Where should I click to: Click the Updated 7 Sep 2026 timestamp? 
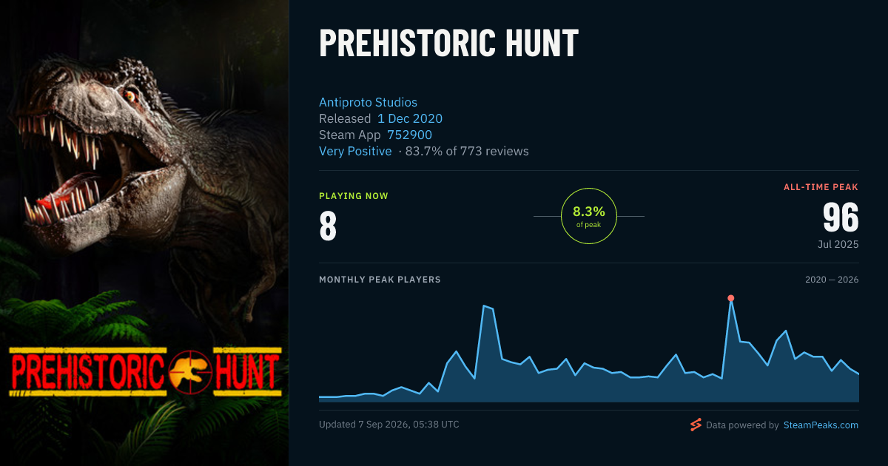pos(389,425)
